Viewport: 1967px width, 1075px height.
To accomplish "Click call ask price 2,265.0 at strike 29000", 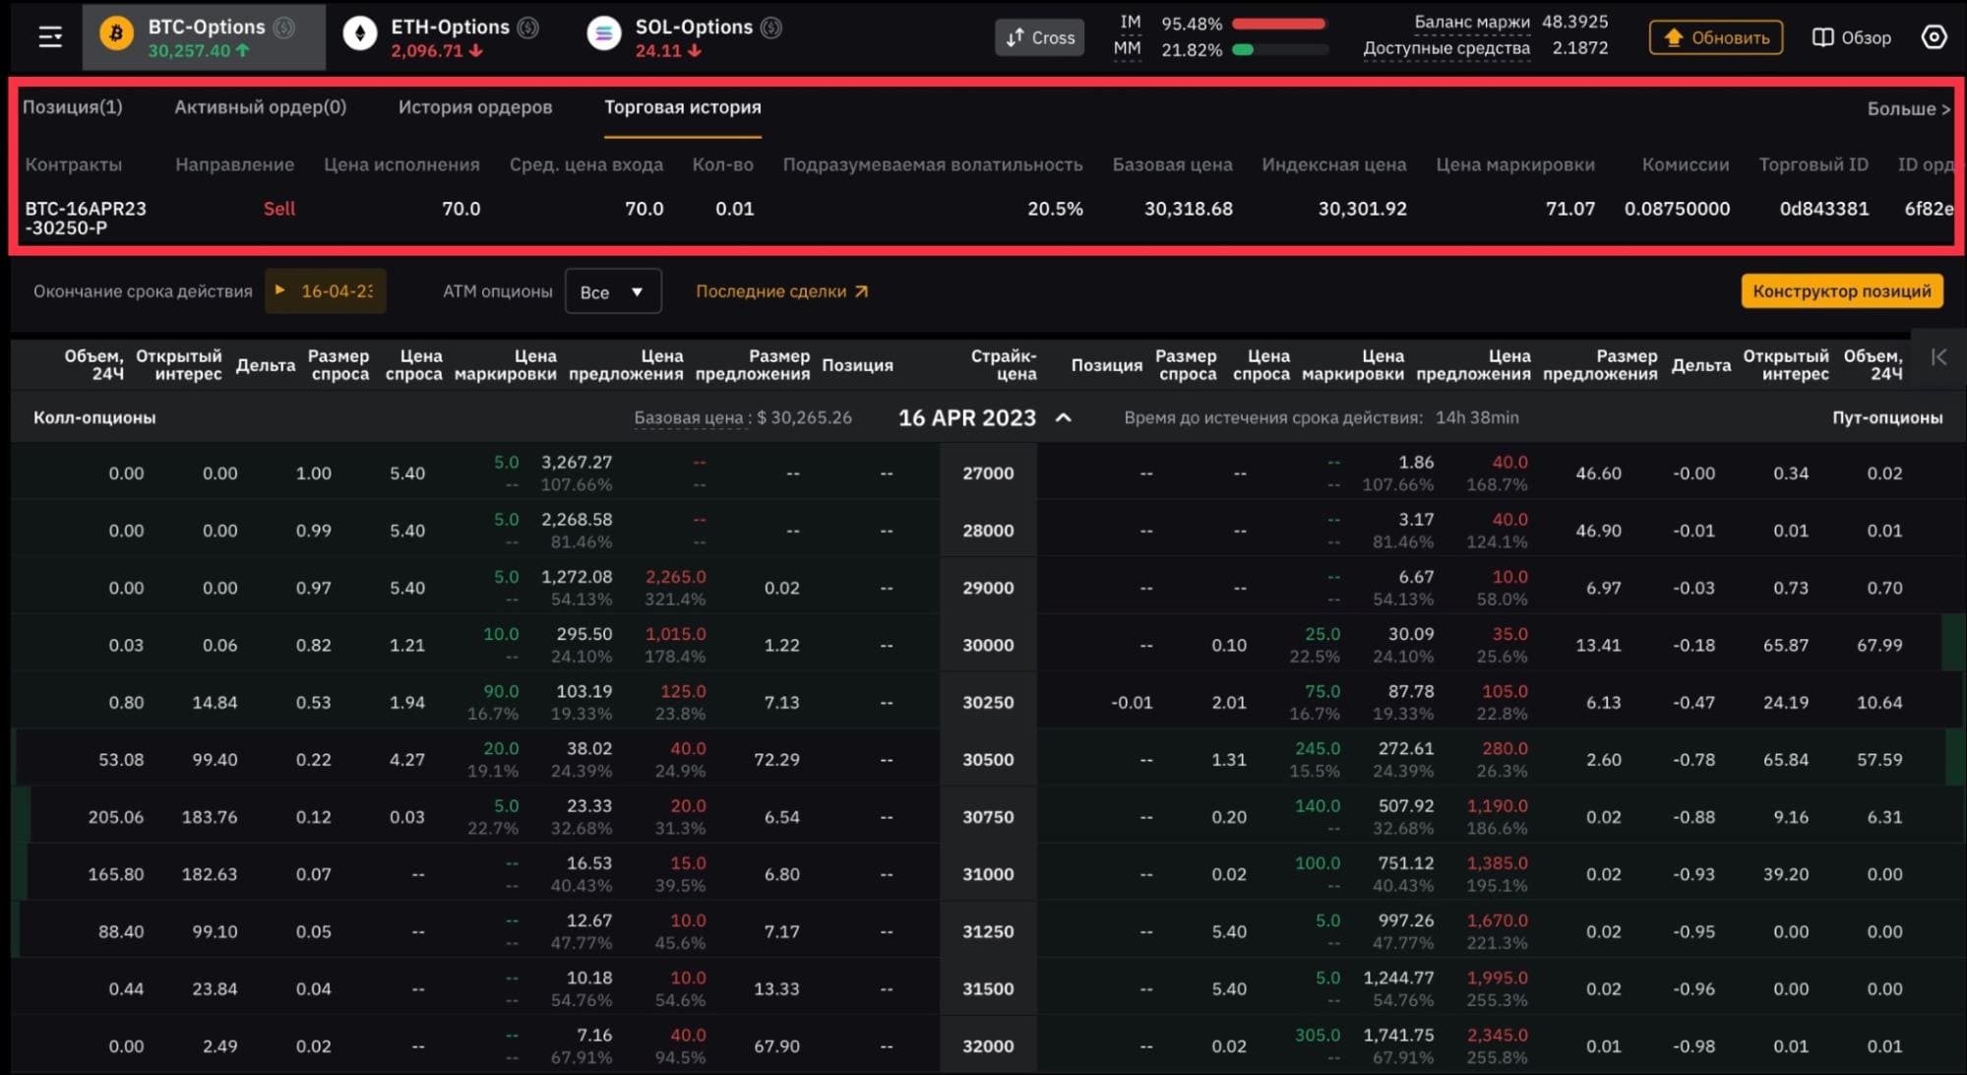I will tap(675, 577).
